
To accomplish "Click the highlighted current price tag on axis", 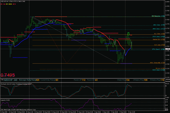I will [x=168, y=49].
